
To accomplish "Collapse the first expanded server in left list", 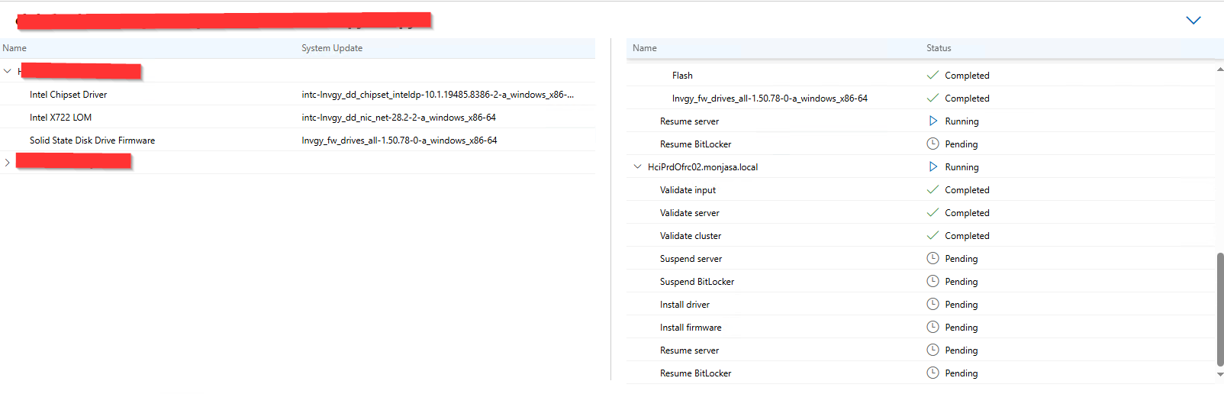I will click(8, 71).
